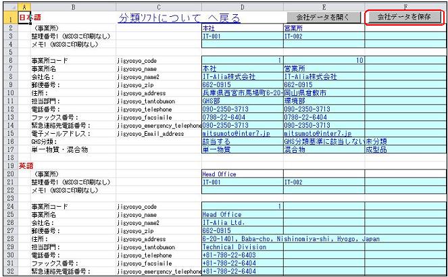Select the IT-001 cell in row 21
Viewport: 448px width, 277px height.
pos(243,182)
